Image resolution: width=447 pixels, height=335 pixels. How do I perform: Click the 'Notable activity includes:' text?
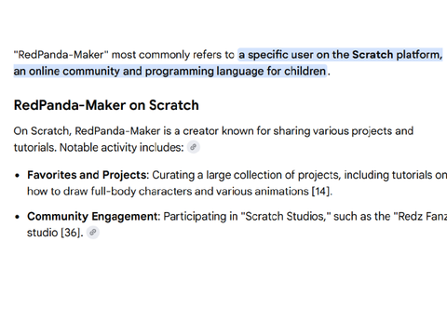[x=122, y=147]
